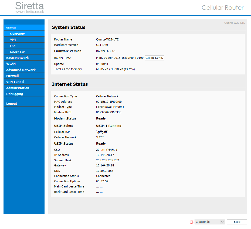Open the refresh interval dropdown
This screenshot has width=251, height=229.
coord(210,222)
